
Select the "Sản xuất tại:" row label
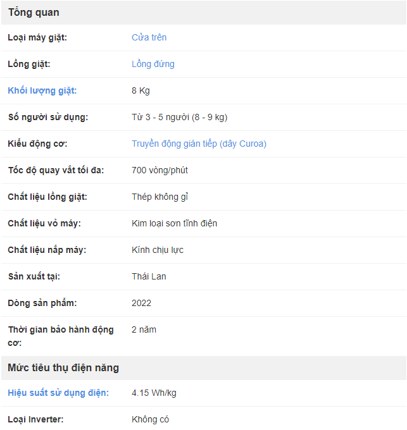pyautogui.click(x=34, y=276)
